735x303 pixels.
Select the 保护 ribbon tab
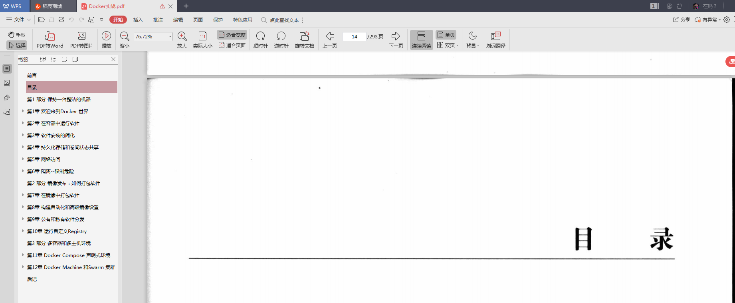tap(218, 20)
